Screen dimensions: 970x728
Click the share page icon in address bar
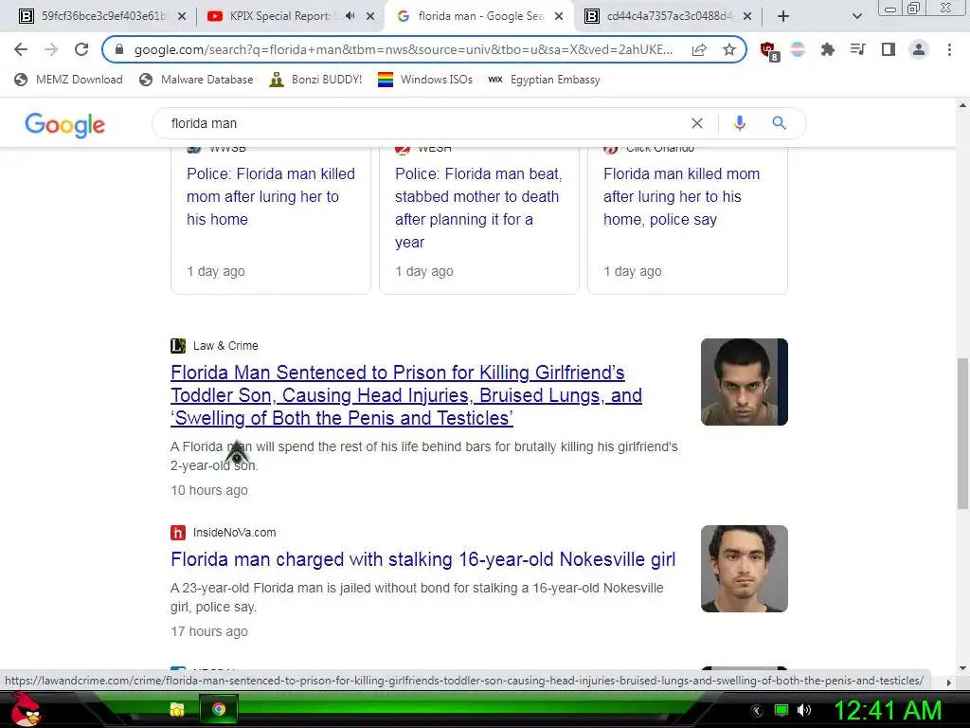[x=699, y=49]
